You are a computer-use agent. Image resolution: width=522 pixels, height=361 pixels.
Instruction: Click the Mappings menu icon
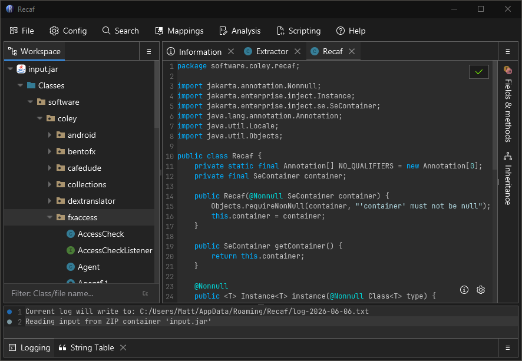click(x=159, y=31)
